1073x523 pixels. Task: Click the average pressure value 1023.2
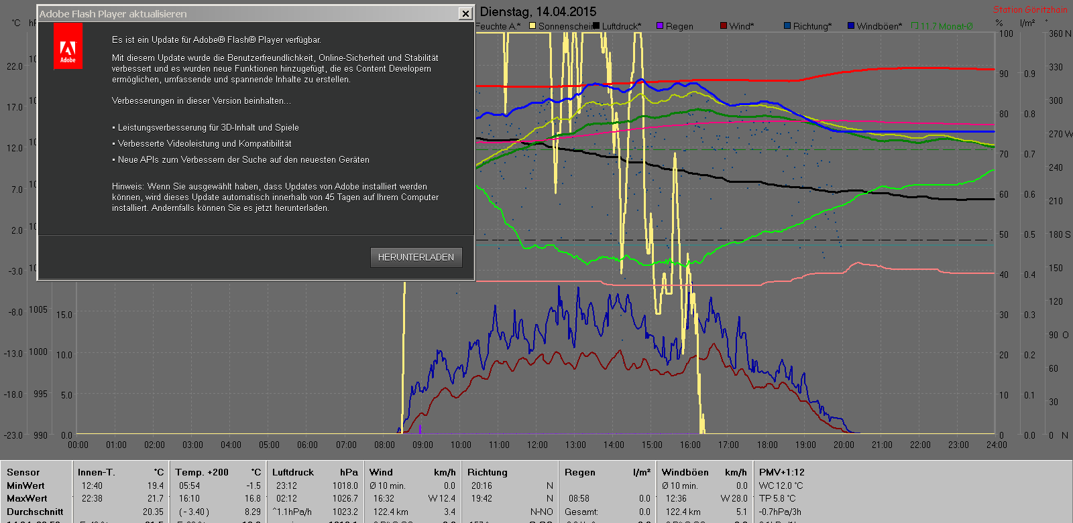click(345, 512)
